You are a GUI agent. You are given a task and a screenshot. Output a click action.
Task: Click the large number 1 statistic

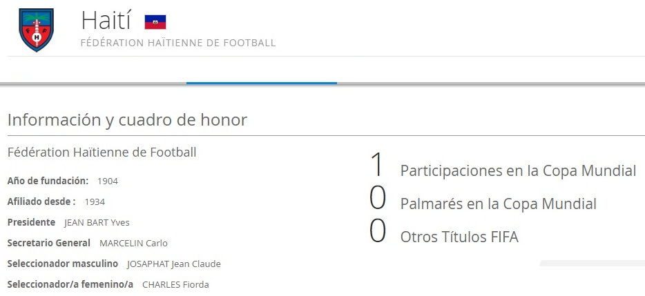pyautogui.click(x=376, y=166)
